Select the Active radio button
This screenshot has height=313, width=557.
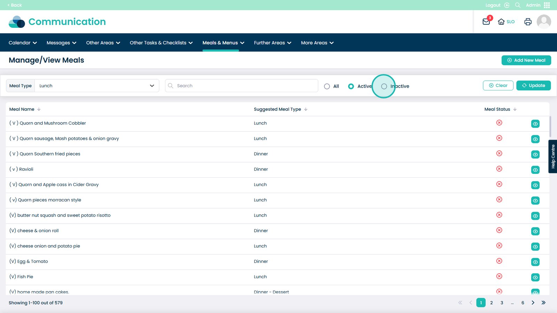351,86
